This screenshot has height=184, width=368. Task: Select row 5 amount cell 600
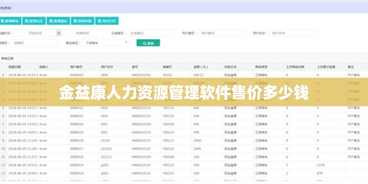coord(196,108)
